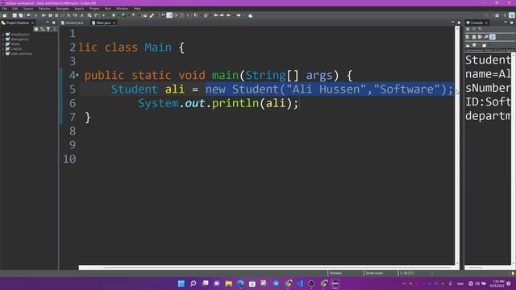Expand the first project in Project Explorer
This screenshot has height=290, width=516.
point(3,34)
